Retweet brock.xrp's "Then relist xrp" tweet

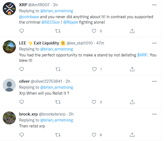click(x=58, y=135)
